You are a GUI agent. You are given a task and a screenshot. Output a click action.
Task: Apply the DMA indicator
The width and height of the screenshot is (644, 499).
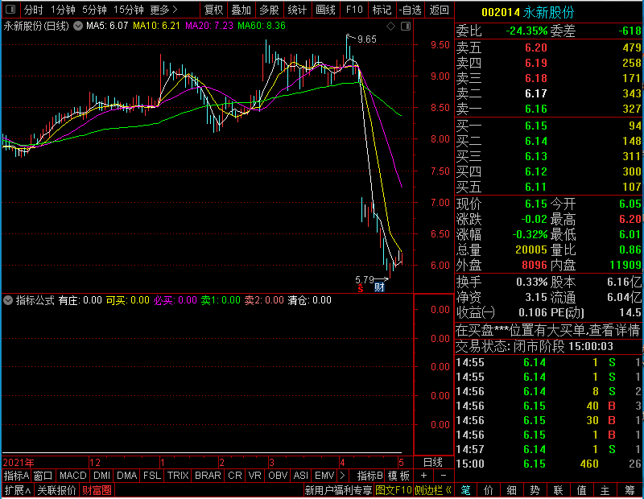127,476
